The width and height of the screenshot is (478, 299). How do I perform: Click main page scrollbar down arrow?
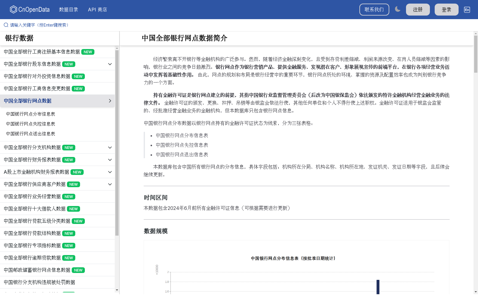coord(476,292)
